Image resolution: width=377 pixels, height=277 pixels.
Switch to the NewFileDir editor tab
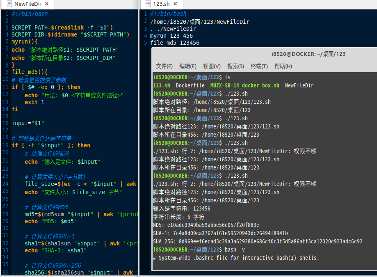click(x=28, y=4)
